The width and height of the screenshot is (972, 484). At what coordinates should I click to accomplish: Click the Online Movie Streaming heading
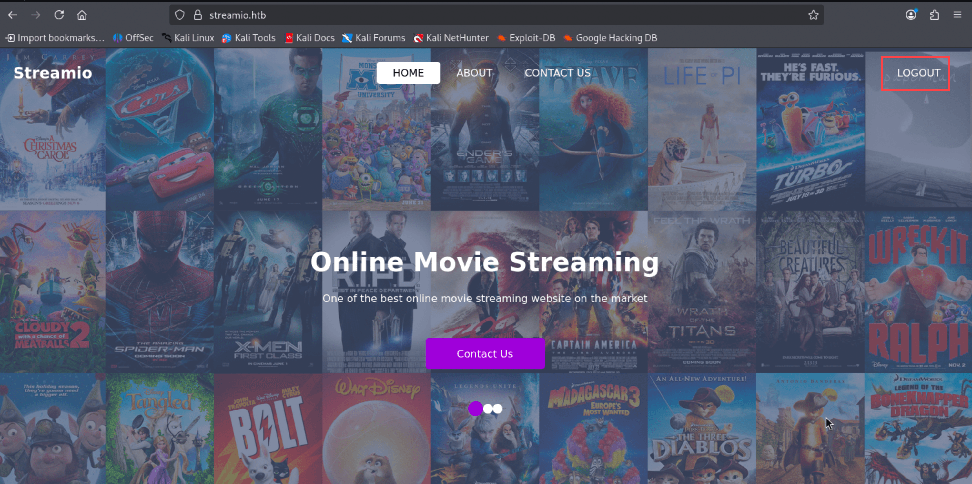(485, 262)
